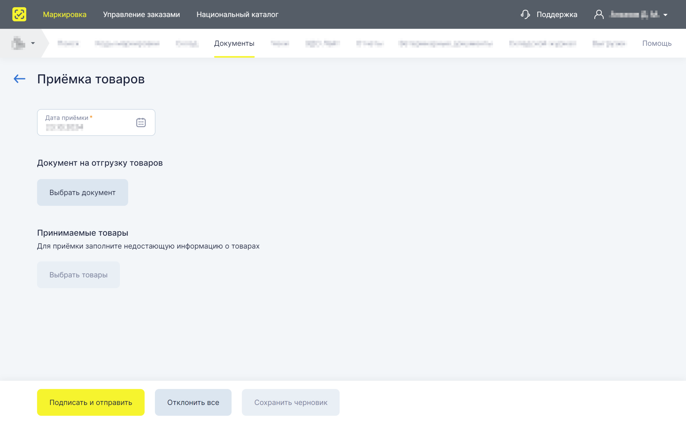Open the product group selector dropdown

click(23, 43)
